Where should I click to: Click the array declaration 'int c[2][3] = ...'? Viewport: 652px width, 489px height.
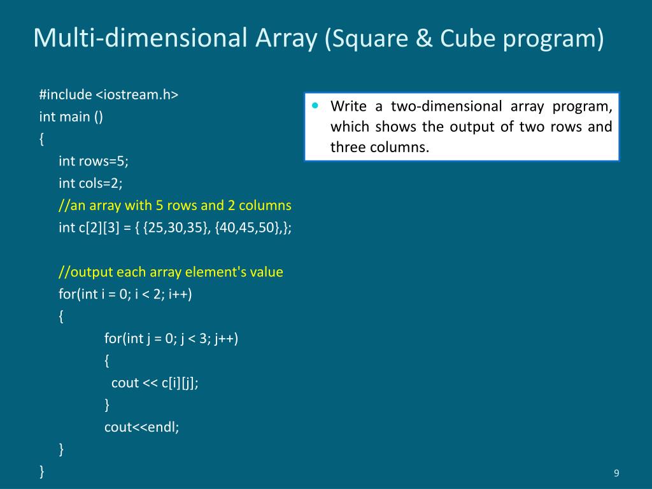click(x=175, y=228)
